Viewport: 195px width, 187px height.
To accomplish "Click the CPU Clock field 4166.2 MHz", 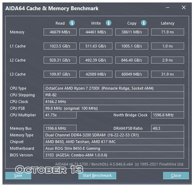I will coord(114,102).
